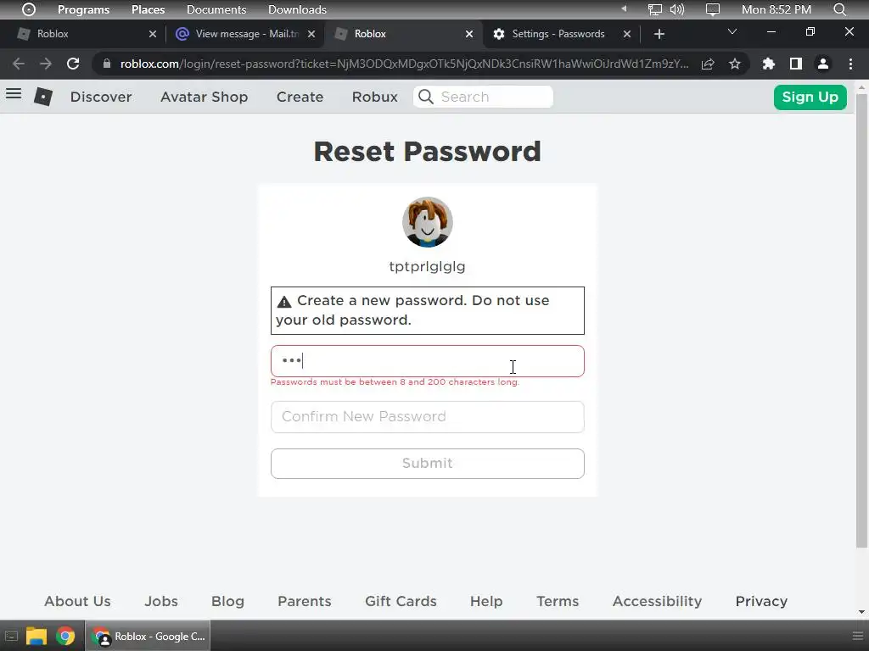
Task: Open the Robux link in the navbar
Action: click(x=374, y=97)
